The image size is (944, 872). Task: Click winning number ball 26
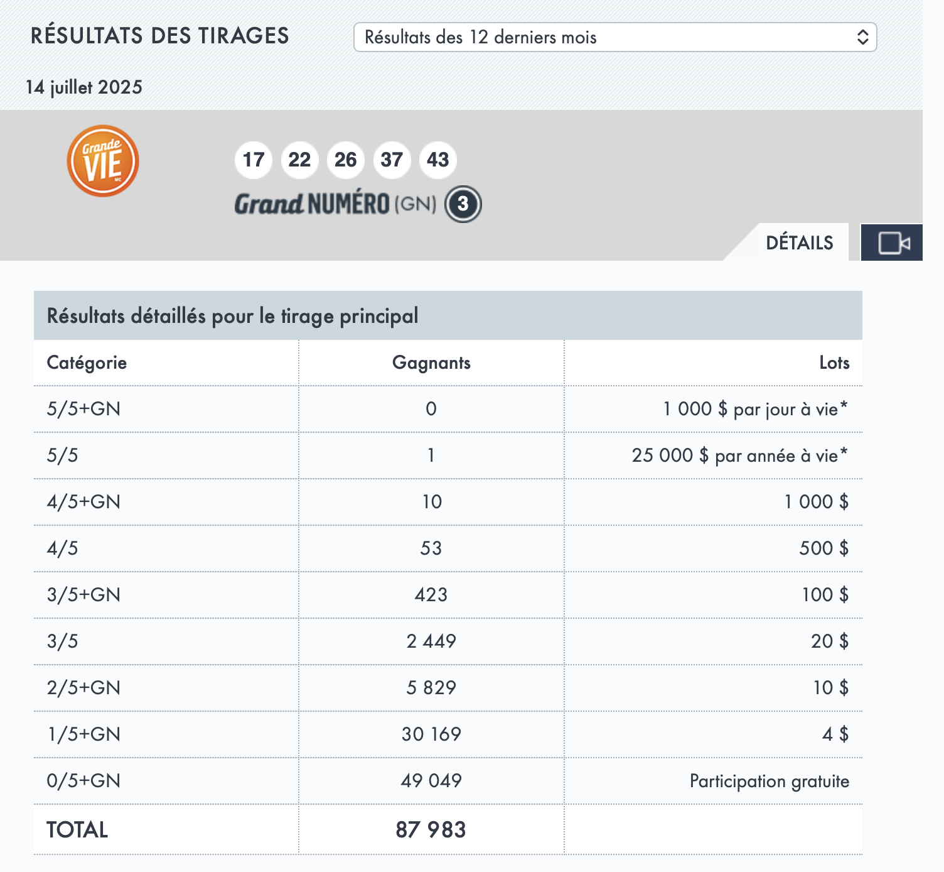346,160
